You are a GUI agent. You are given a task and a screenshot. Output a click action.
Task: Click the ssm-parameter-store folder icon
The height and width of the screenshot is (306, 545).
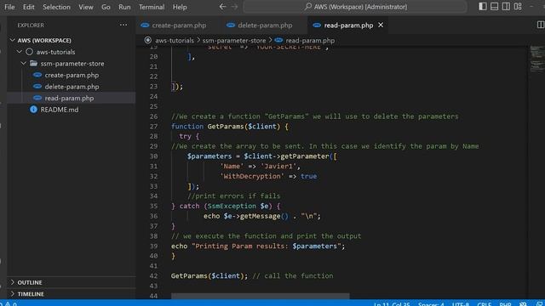click(x=34, y=63)
